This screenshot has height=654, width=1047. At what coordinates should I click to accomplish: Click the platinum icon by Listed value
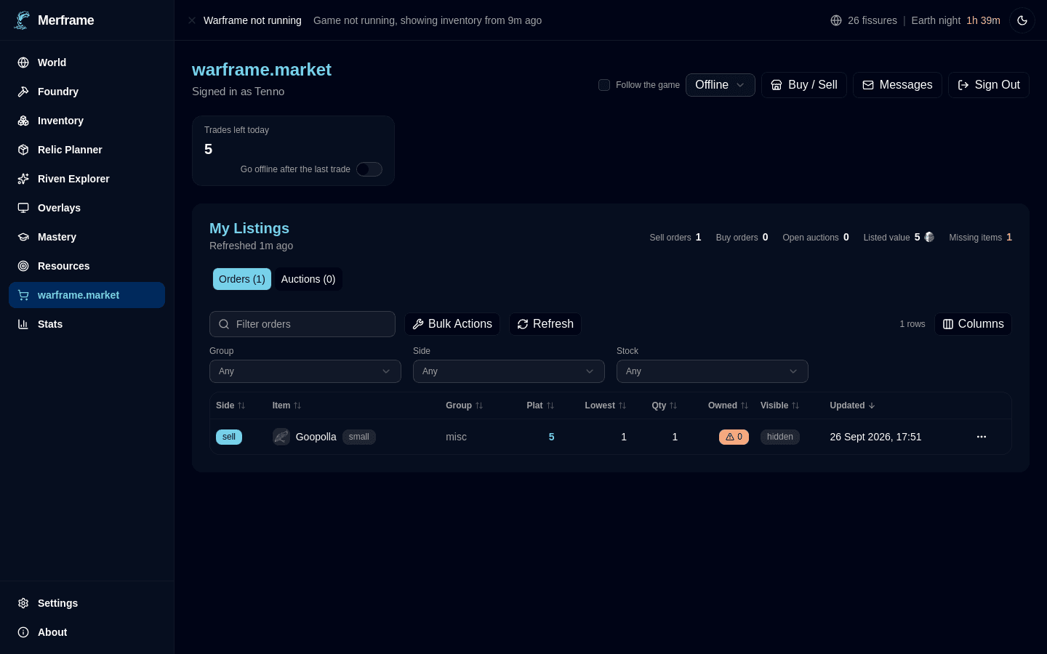pos(929,237)
